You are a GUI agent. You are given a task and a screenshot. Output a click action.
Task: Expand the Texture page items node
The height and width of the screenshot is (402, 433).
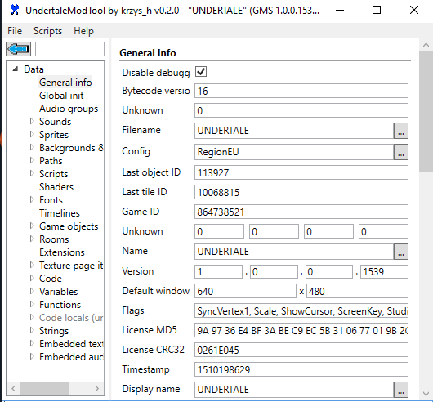32,265
